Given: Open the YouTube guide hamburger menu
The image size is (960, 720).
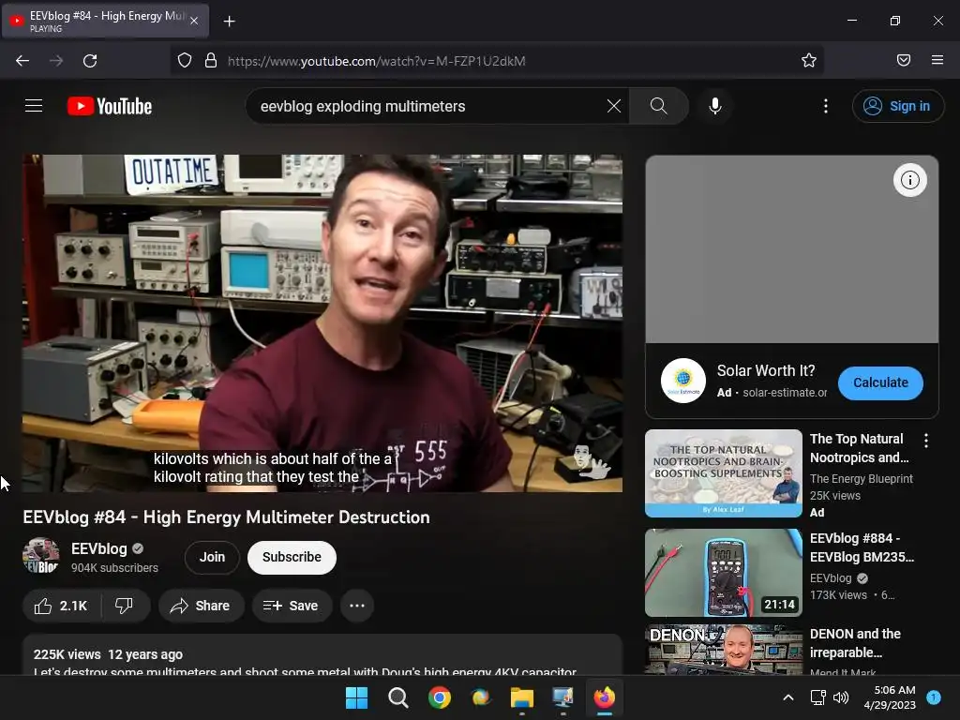Looking at the screenshot, I should [34, 106].
